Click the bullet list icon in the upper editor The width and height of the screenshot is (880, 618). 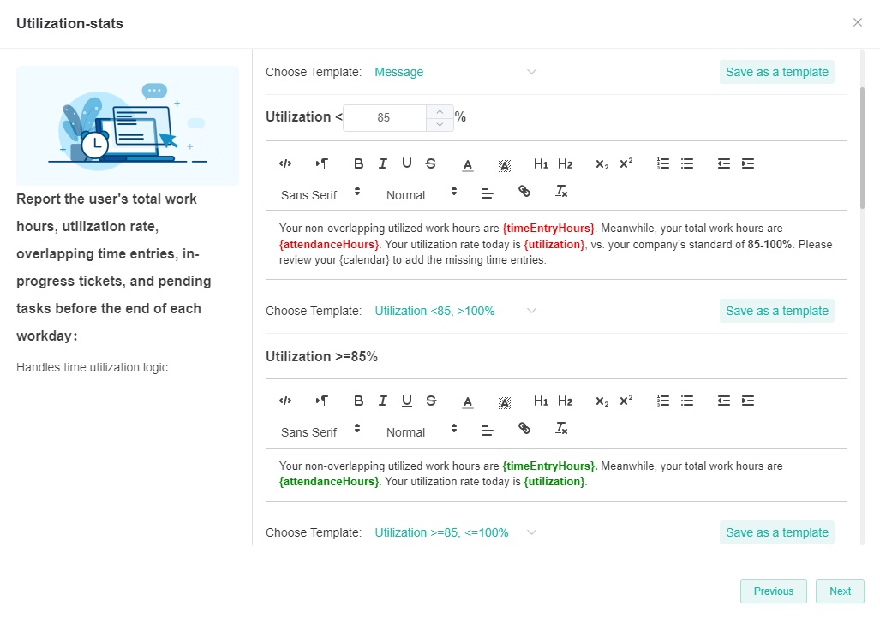click(687, 163)
